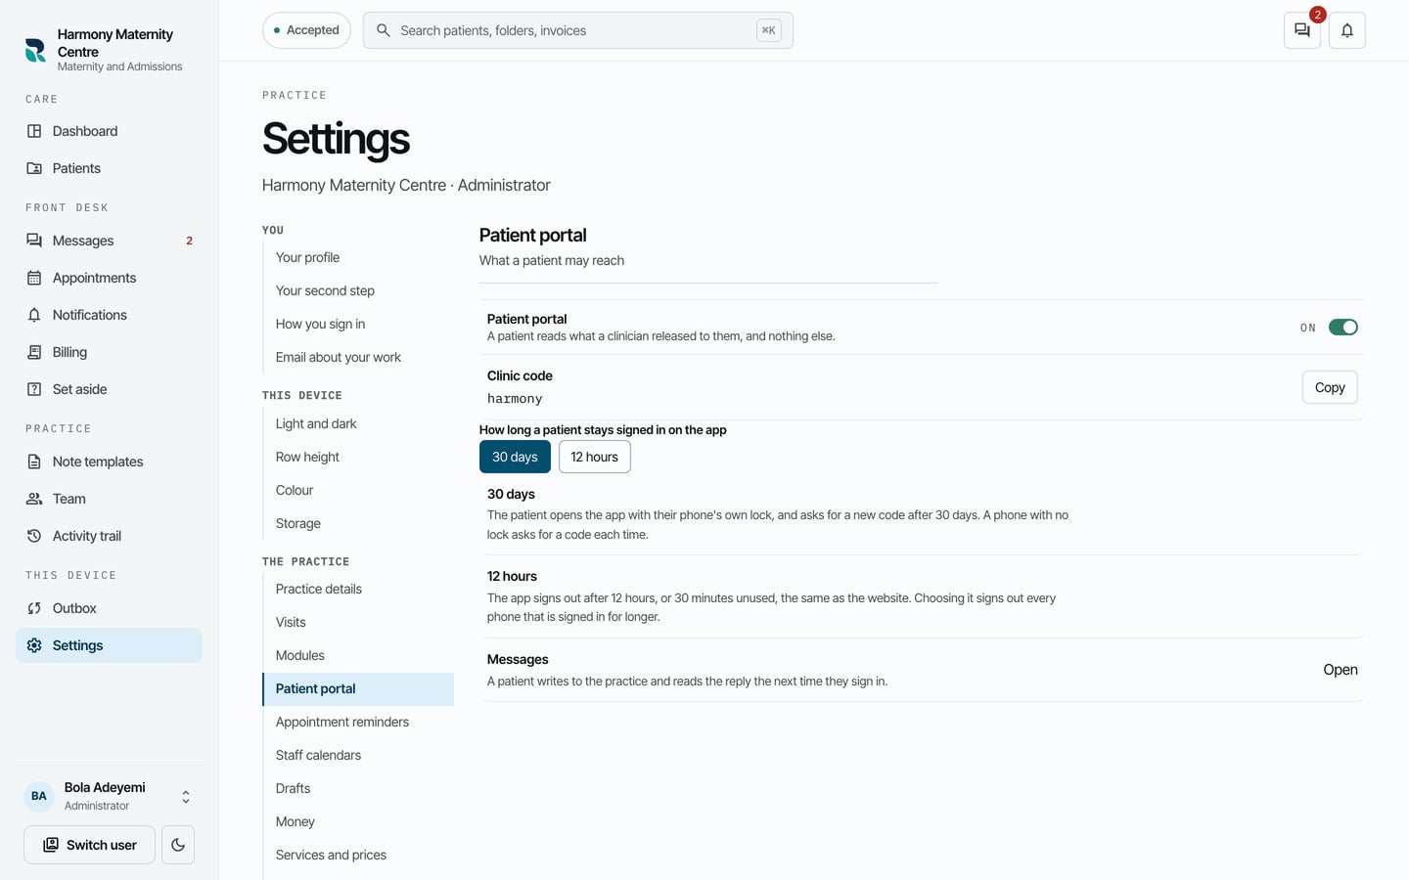Open Practice details section
The width and height of the screenshot is (1409, 880).
coord(358,589)
